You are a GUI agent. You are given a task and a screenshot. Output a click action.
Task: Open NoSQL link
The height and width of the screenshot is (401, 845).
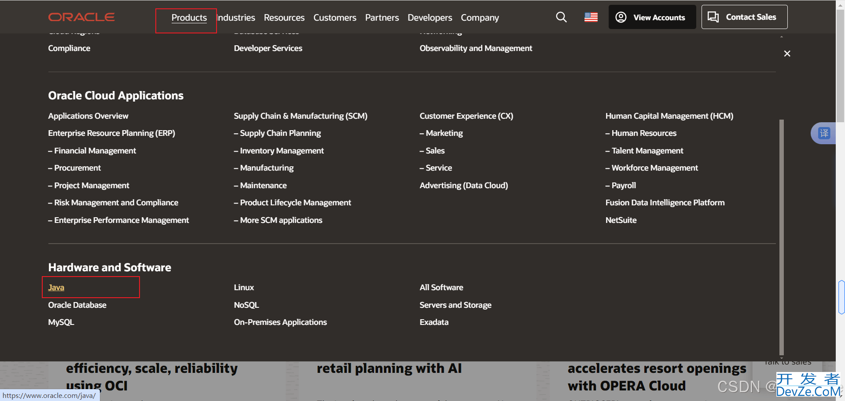point(246,305)
